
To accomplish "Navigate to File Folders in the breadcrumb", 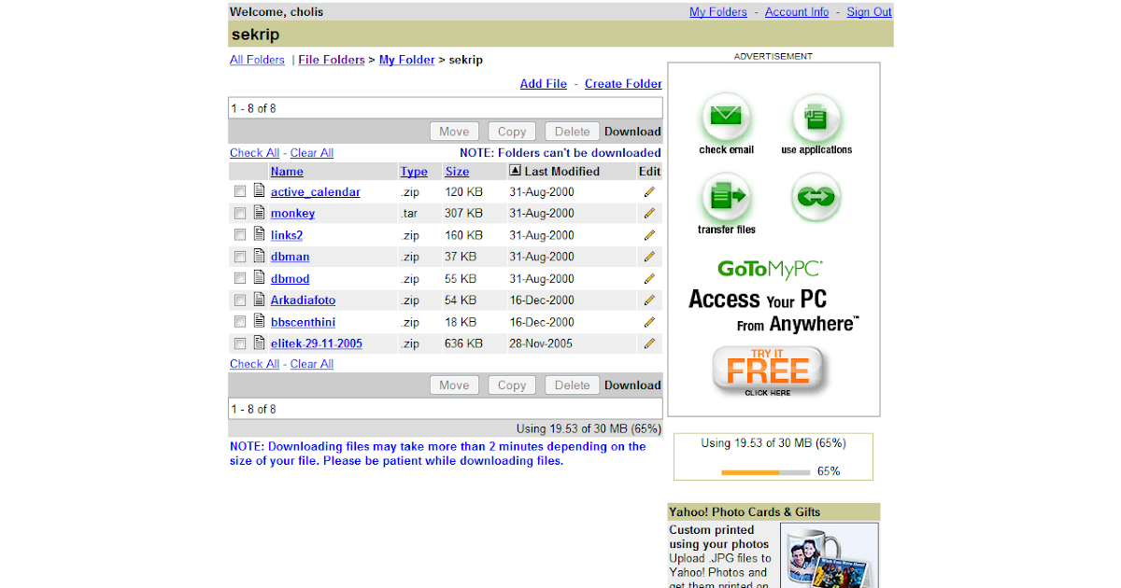I will 331,59.
